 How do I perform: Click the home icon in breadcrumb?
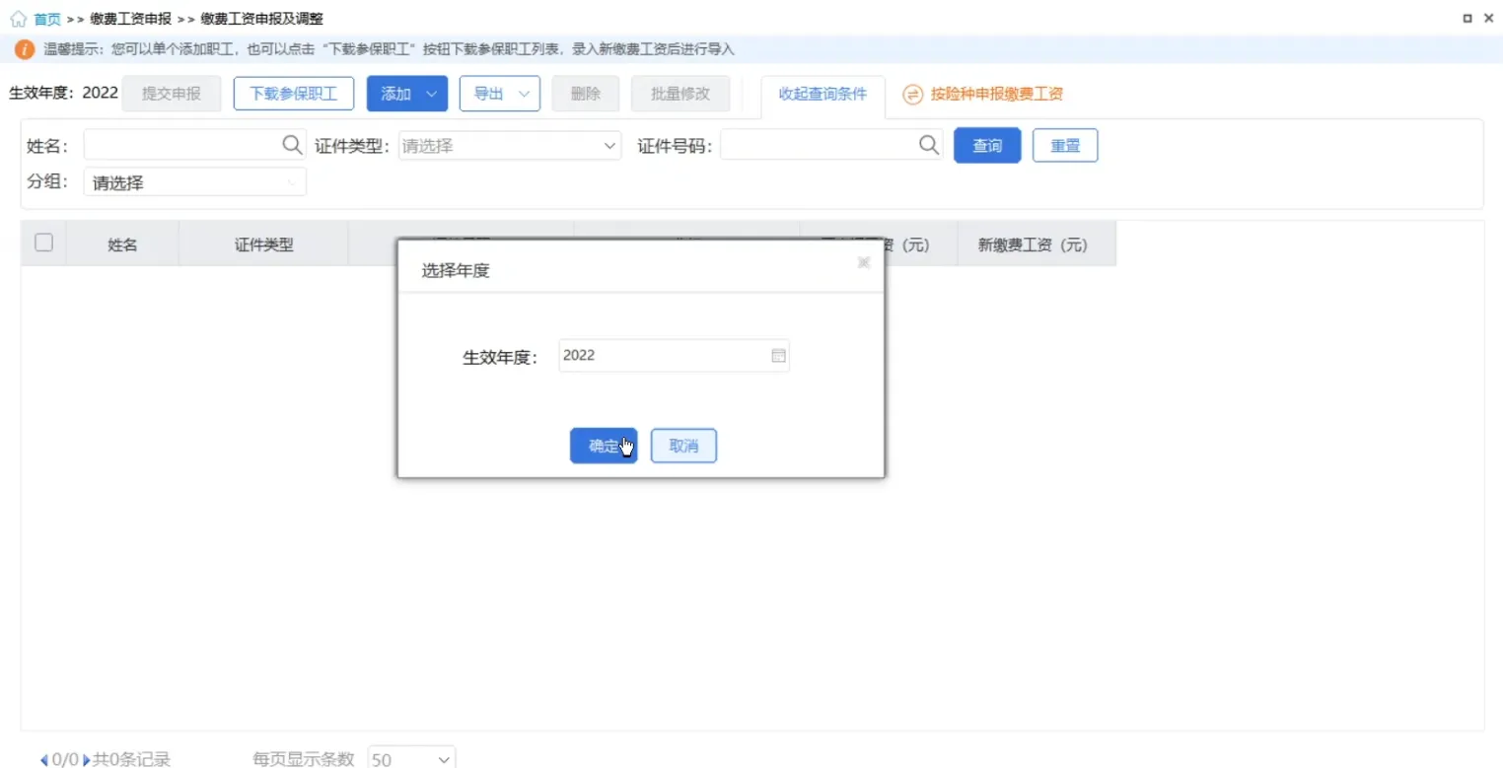point(18,19)
